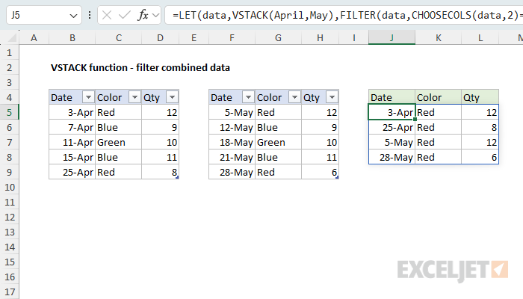Click the '18-May' date cell
This screenshot has width=523, height=299.
(x=232, y=143)
